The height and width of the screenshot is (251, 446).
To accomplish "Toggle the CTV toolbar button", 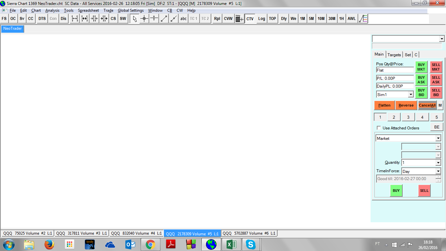I will [250, 19].
